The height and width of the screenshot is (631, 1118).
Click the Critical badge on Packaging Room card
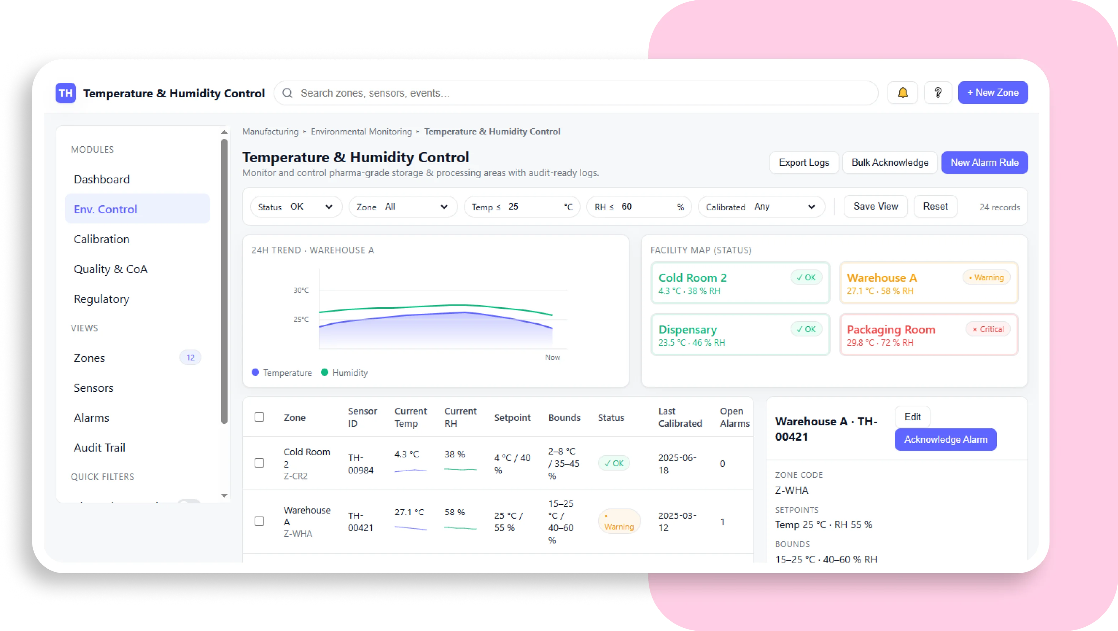pyautogui.click(x=988, y=329)
